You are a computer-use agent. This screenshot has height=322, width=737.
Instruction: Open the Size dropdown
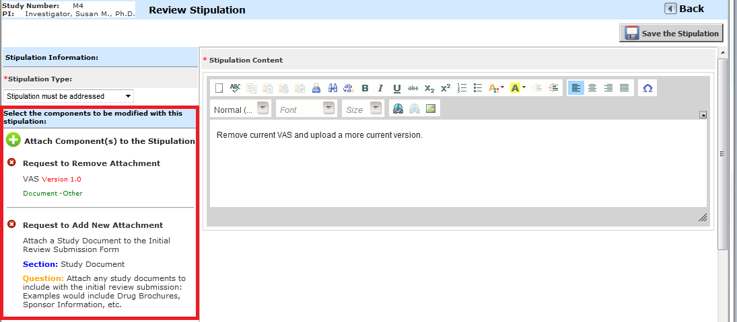(x=363, y=109)
